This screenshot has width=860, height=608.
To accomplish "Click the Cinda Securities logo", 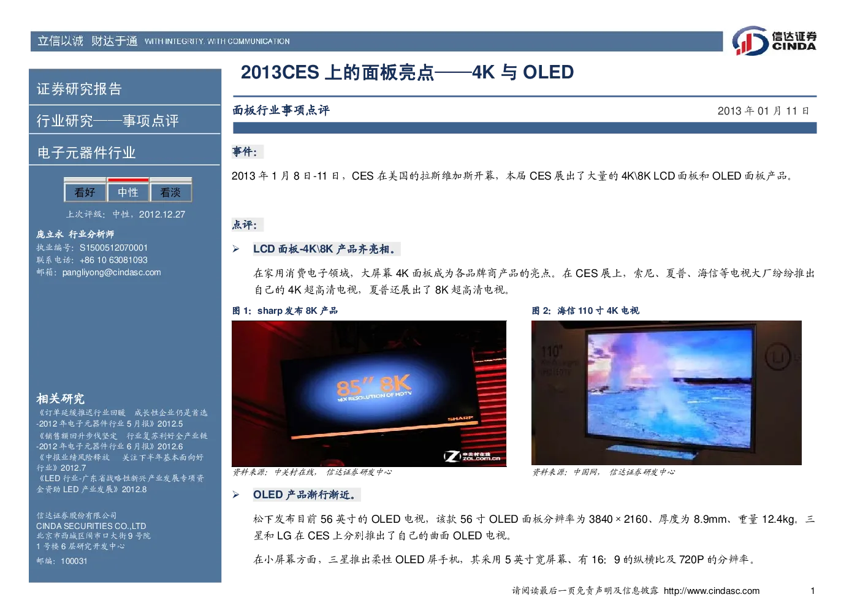I will (x=774, y=41).
